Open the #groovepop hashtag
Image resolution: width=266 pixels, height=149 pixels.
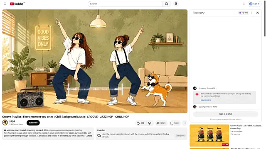54,130
